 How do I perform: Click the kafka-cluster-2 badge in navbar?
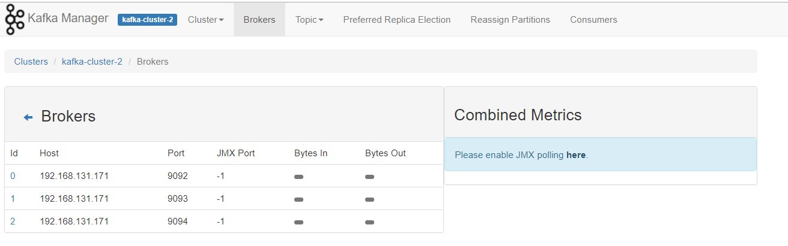[x=147, y=20]
